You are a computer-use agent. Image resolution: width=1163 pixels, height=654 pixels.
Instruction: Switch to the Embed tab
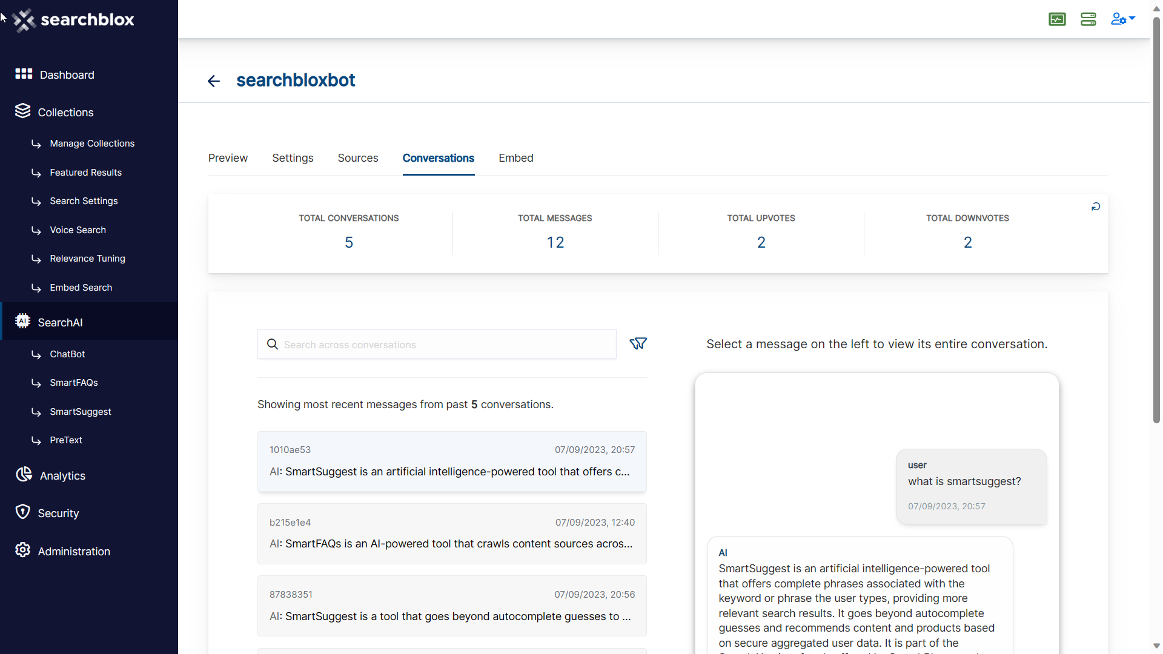click(x=515, y=158)
